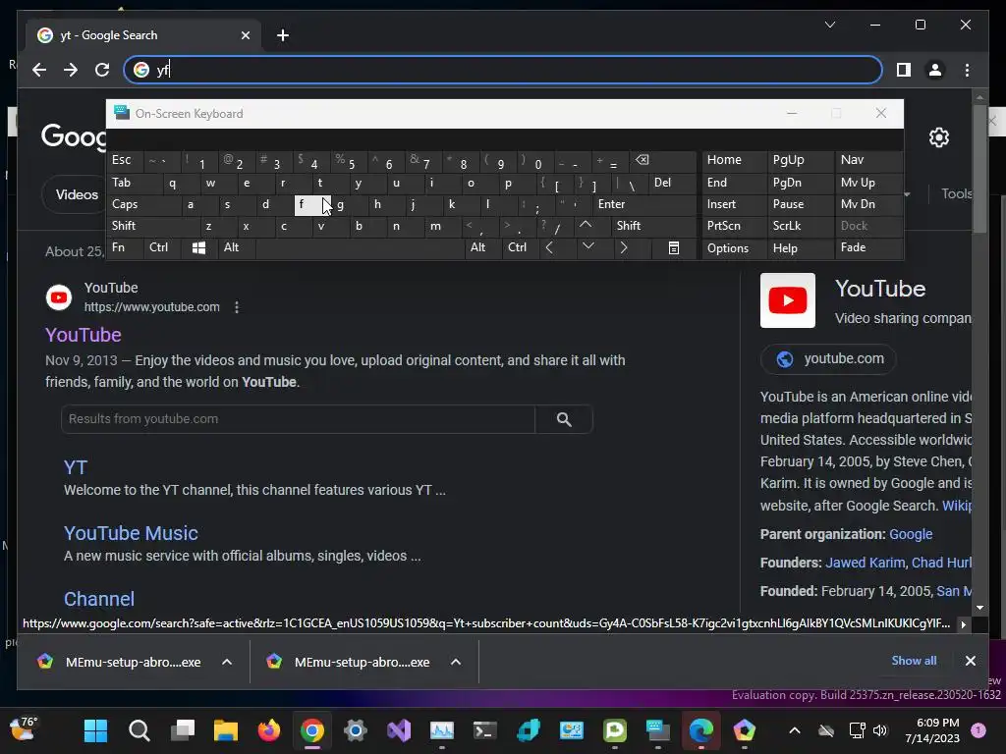Click the menu key on On-Screen Keyboard
1006x754 pixels.
pos(674,248)
